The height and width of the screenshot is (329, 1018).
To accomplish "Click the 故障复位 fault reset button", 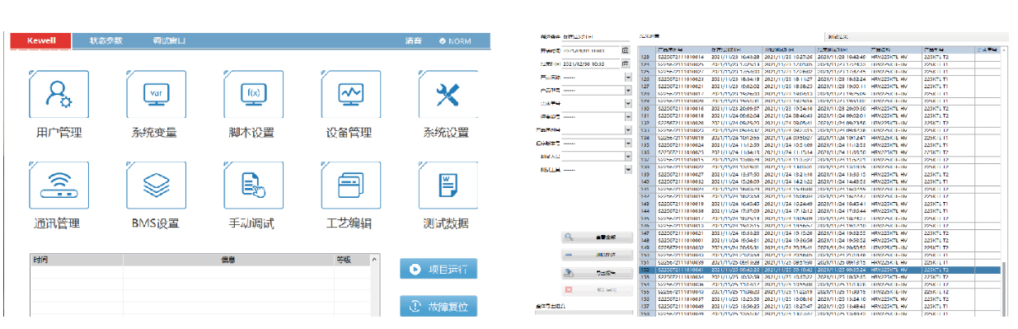I will point(439,306).
